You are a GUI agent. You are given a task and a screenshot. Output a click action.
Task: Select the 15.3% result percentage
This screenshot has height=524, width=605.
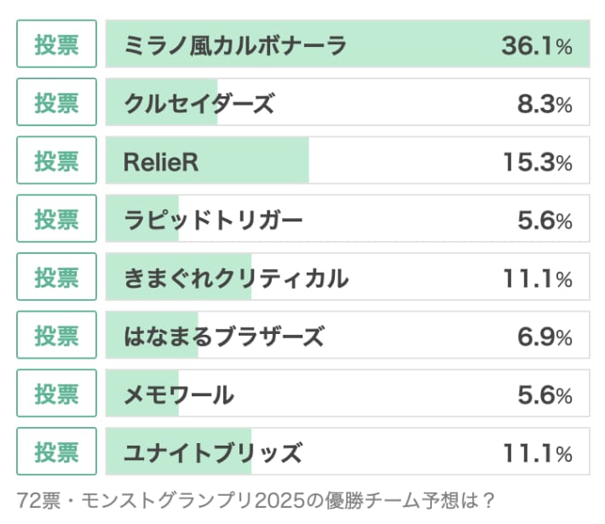coord(536,161)
